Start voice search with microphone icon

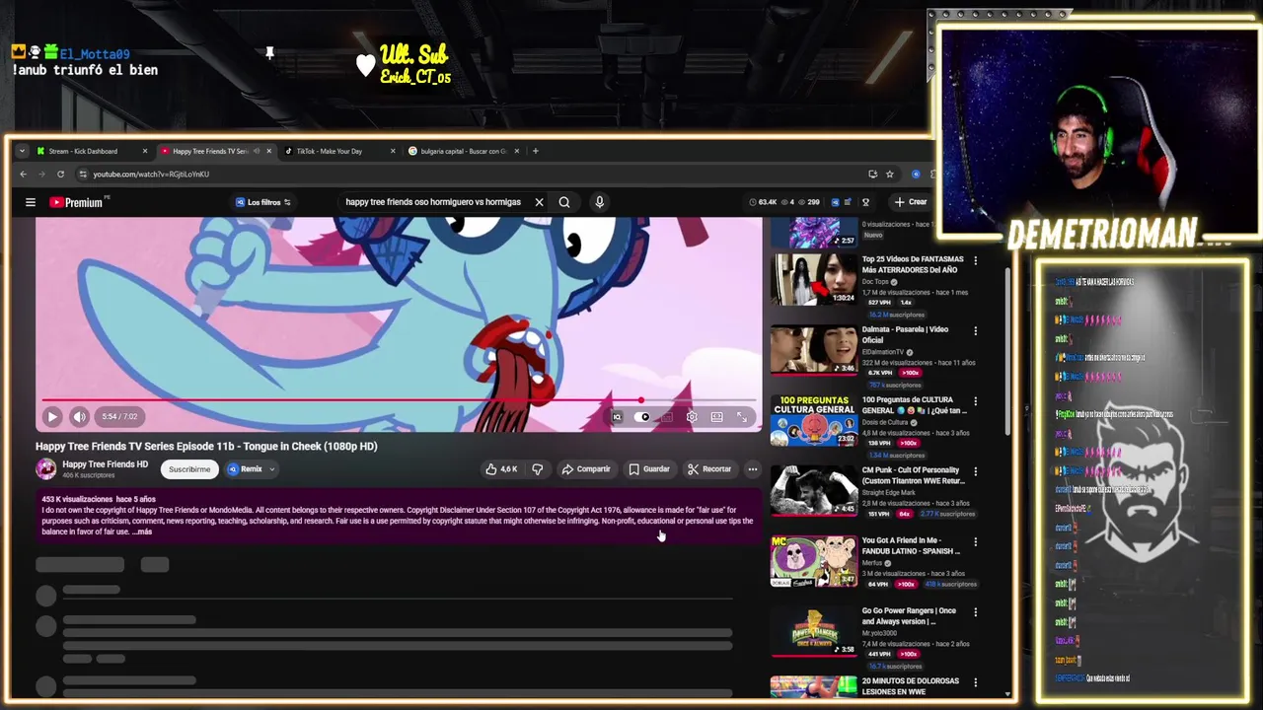(x=599, y=202)
